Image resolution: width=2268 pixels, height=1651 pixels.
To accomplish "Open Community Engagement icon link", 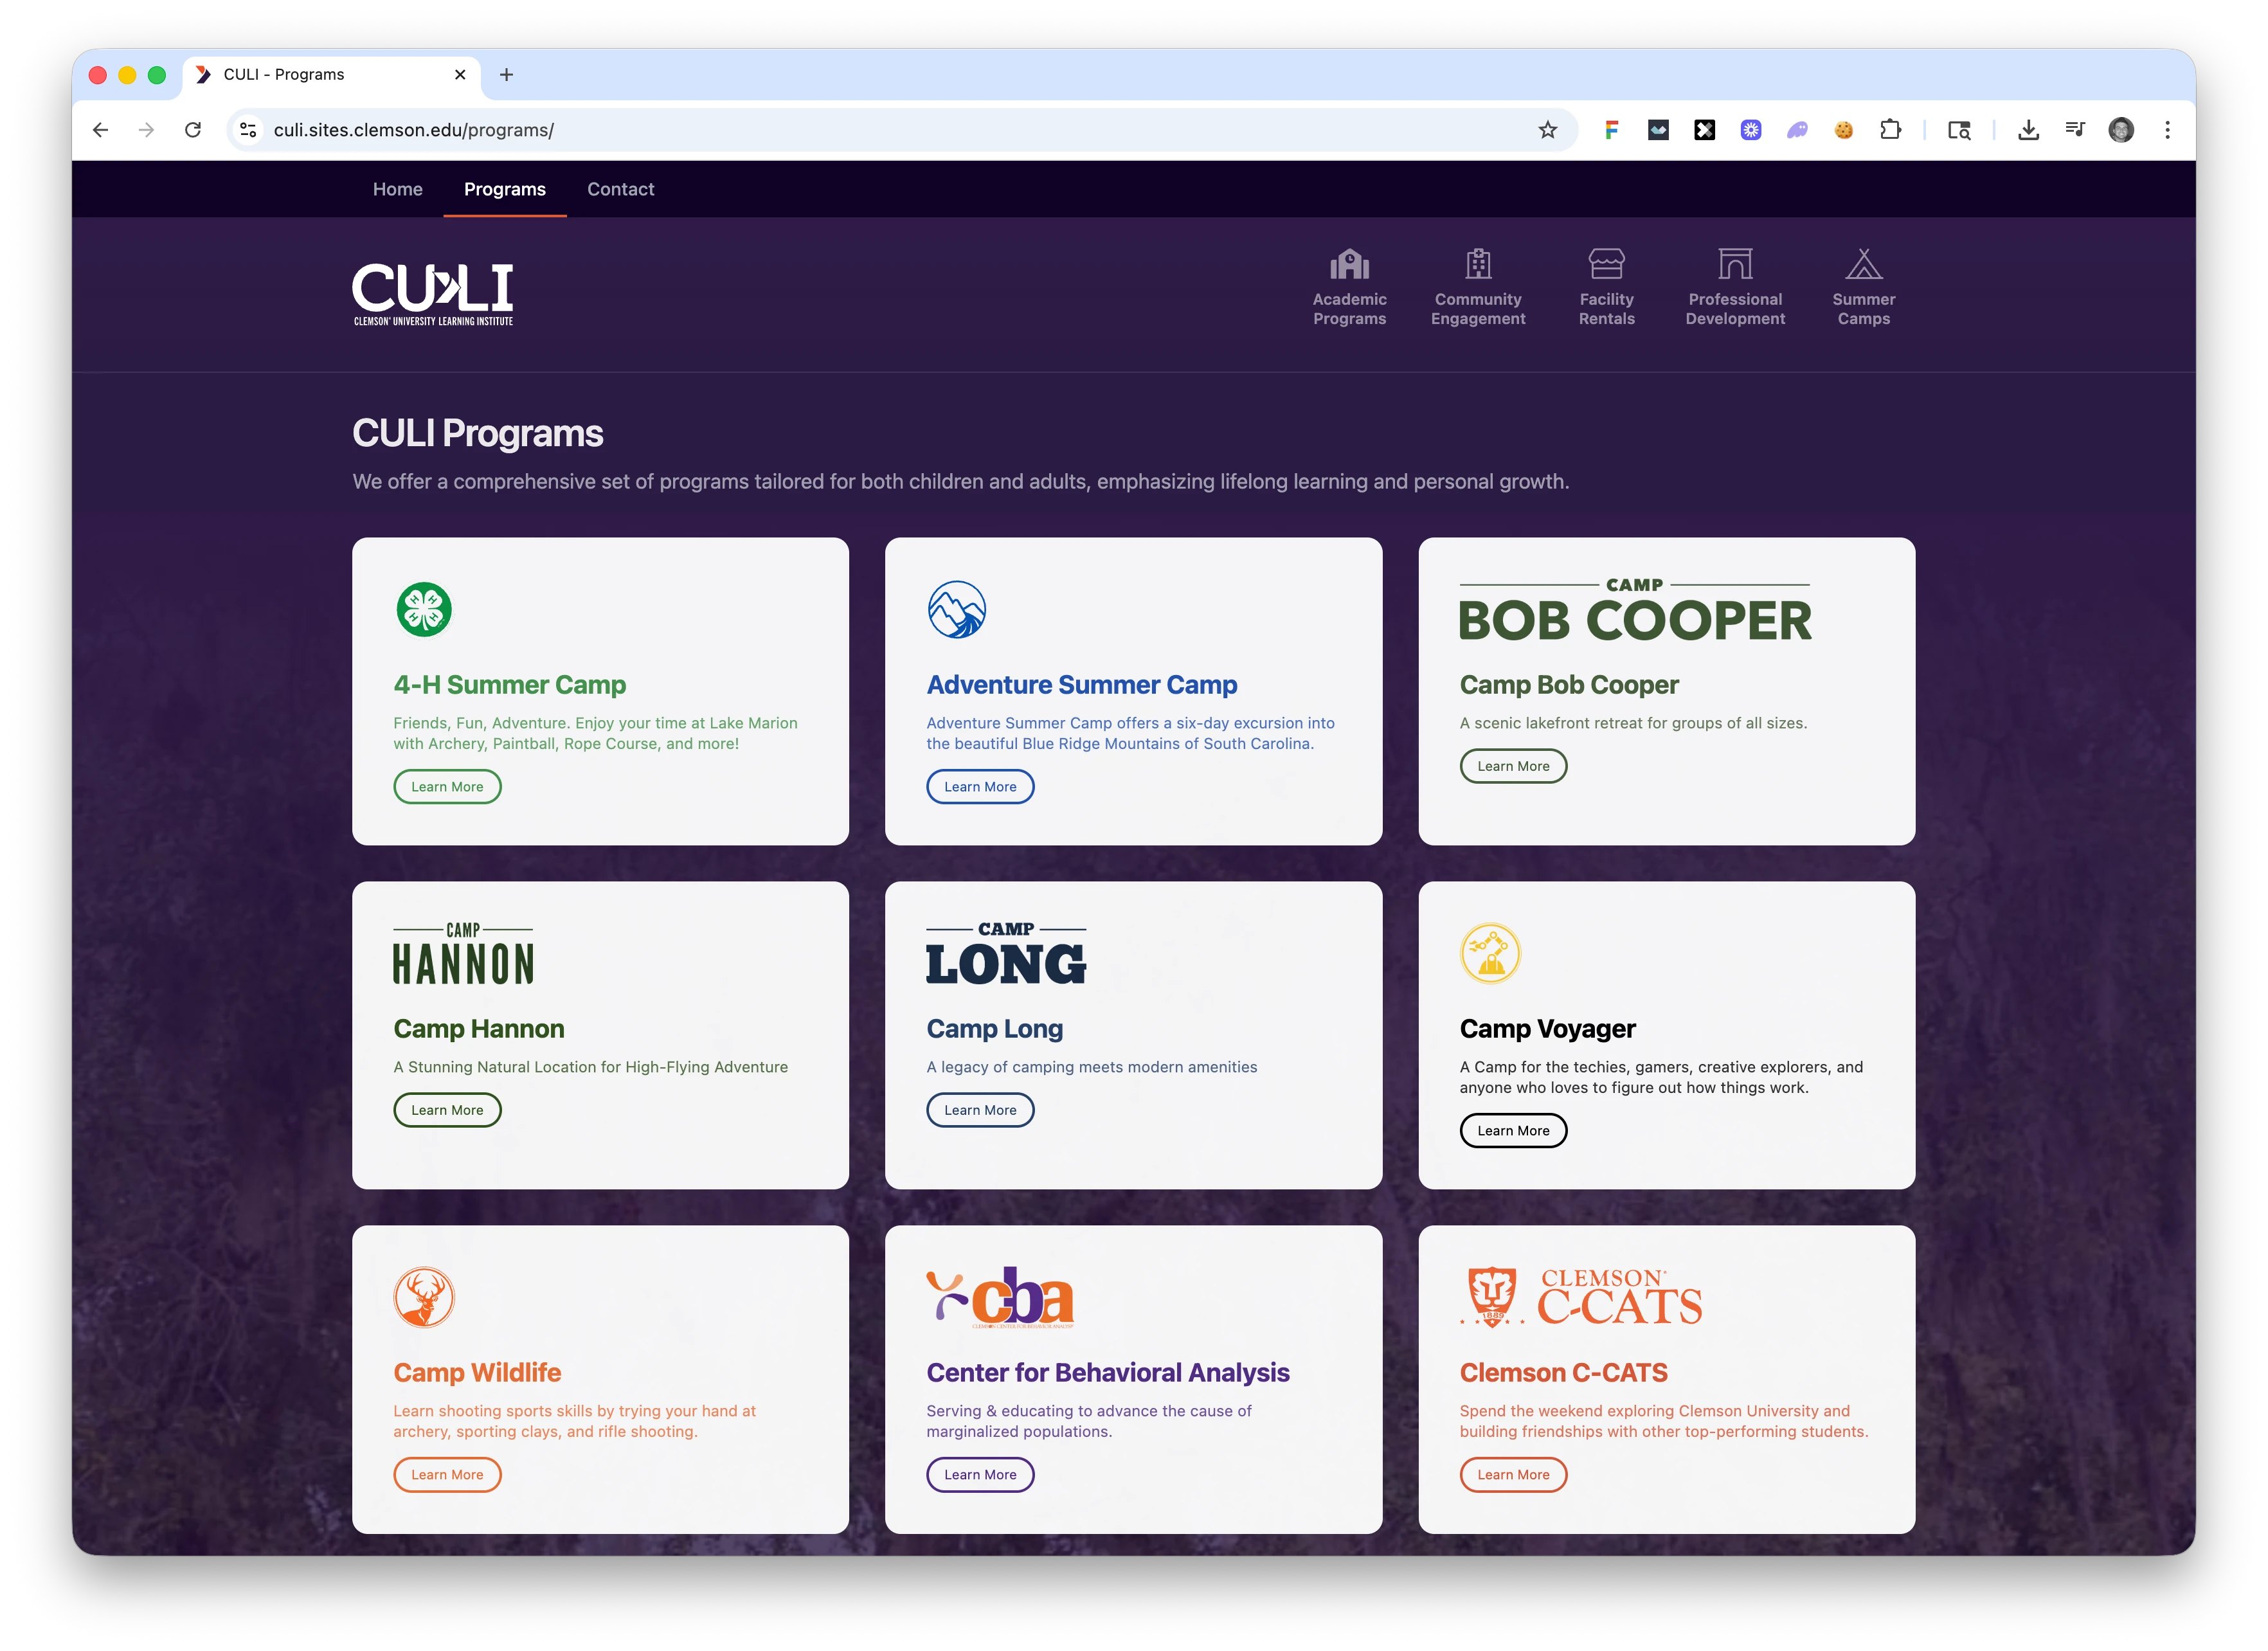I will pos(1478,264).
